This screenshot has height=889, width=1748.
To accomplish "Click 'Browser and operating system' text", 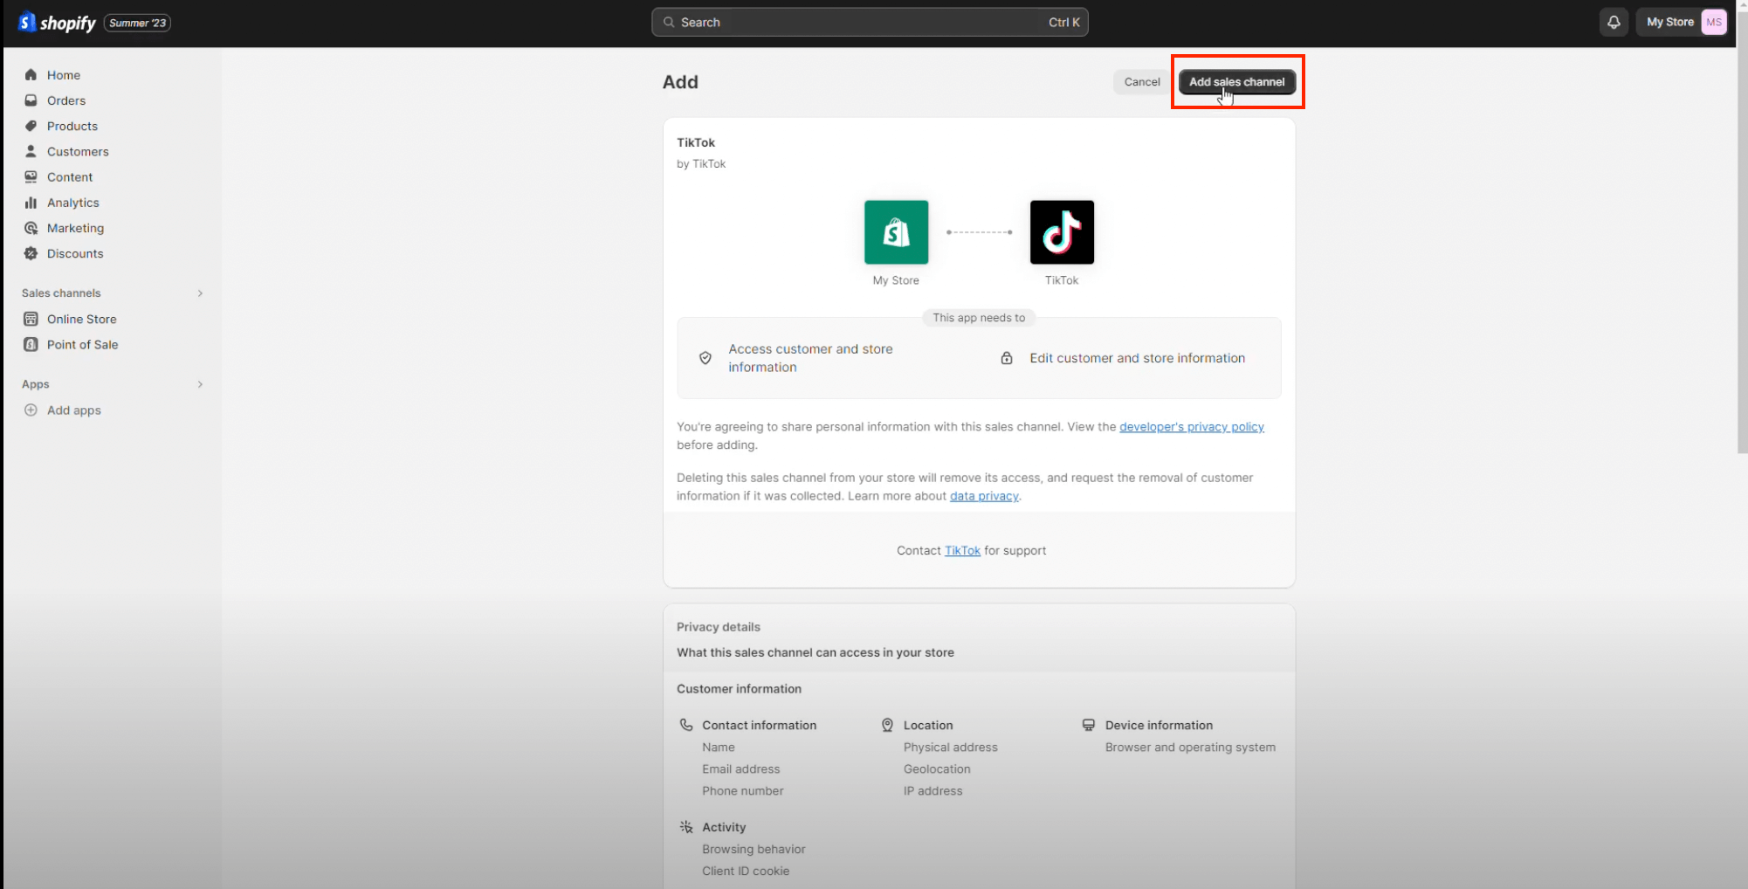I will [x=1190, y=748].
